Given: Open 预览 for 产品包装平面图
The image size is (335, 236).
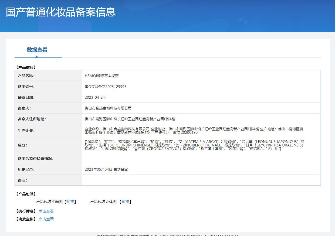Looking at the screenshot, I should point(71,202).
